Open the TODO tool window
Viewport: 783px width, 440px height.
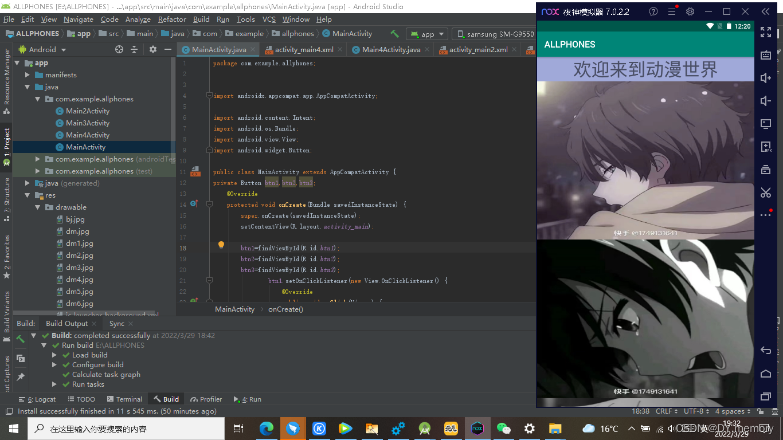pos(81,399)
